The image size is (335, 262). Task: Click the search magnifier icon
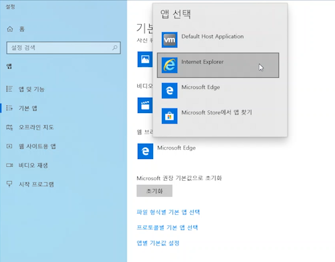coord(115,47)
